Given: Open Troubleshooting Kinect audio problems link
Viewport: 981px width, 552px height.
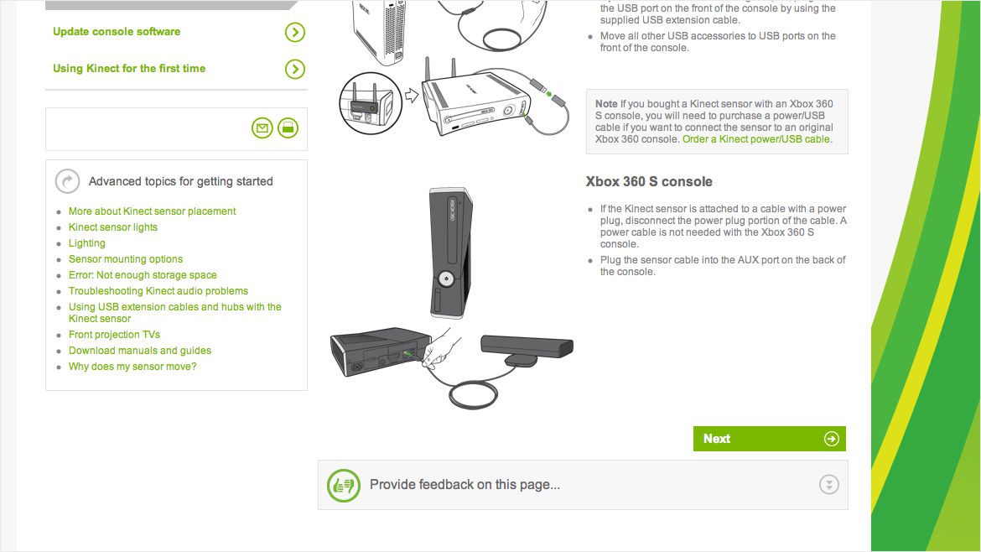Looking at the screenshot, I should pyautogui.click(x=158, y=291).
